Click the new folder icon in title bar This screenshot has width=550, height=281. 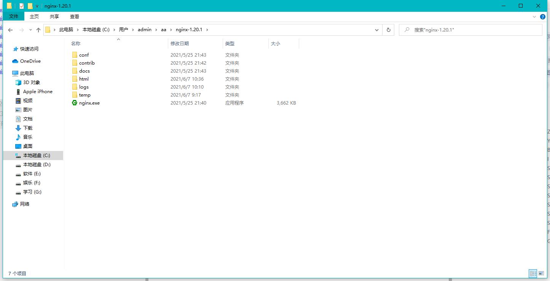[x=30, y=6]
